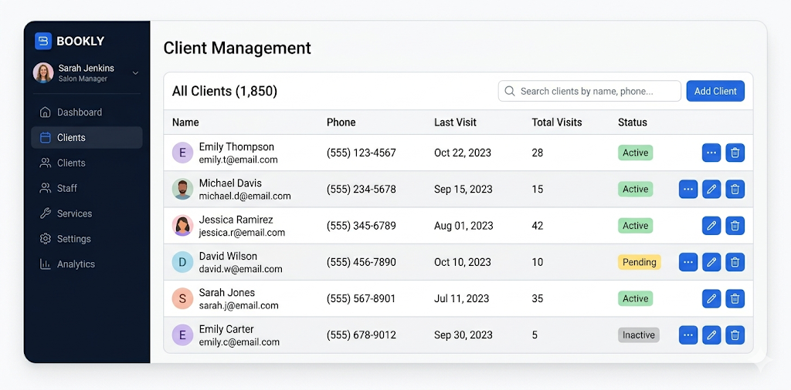Screen dimensions: 791x390
Task: Click the Active badge for Jessica Ramirez
Action: tap(635, 226)
